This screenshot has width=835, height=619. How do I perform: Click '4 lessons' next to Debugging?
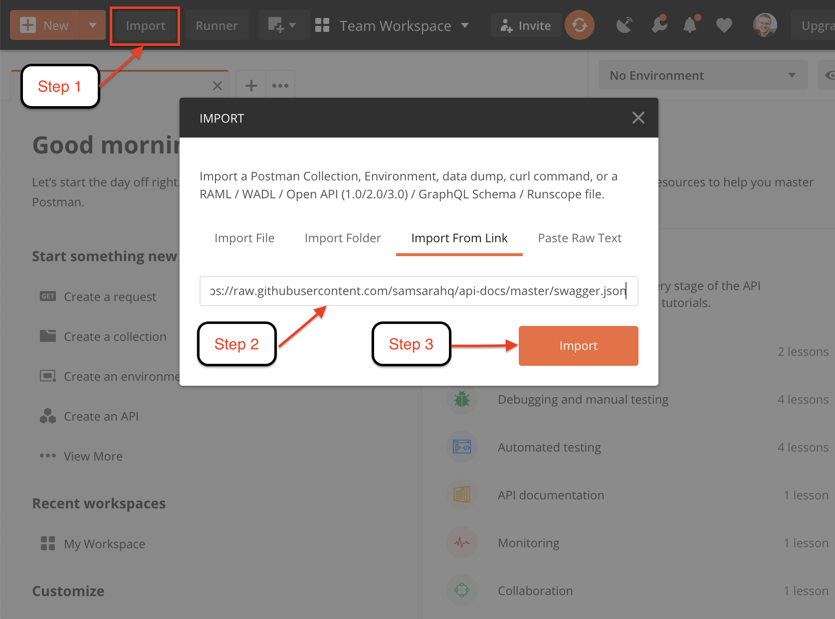pos(803,400)
